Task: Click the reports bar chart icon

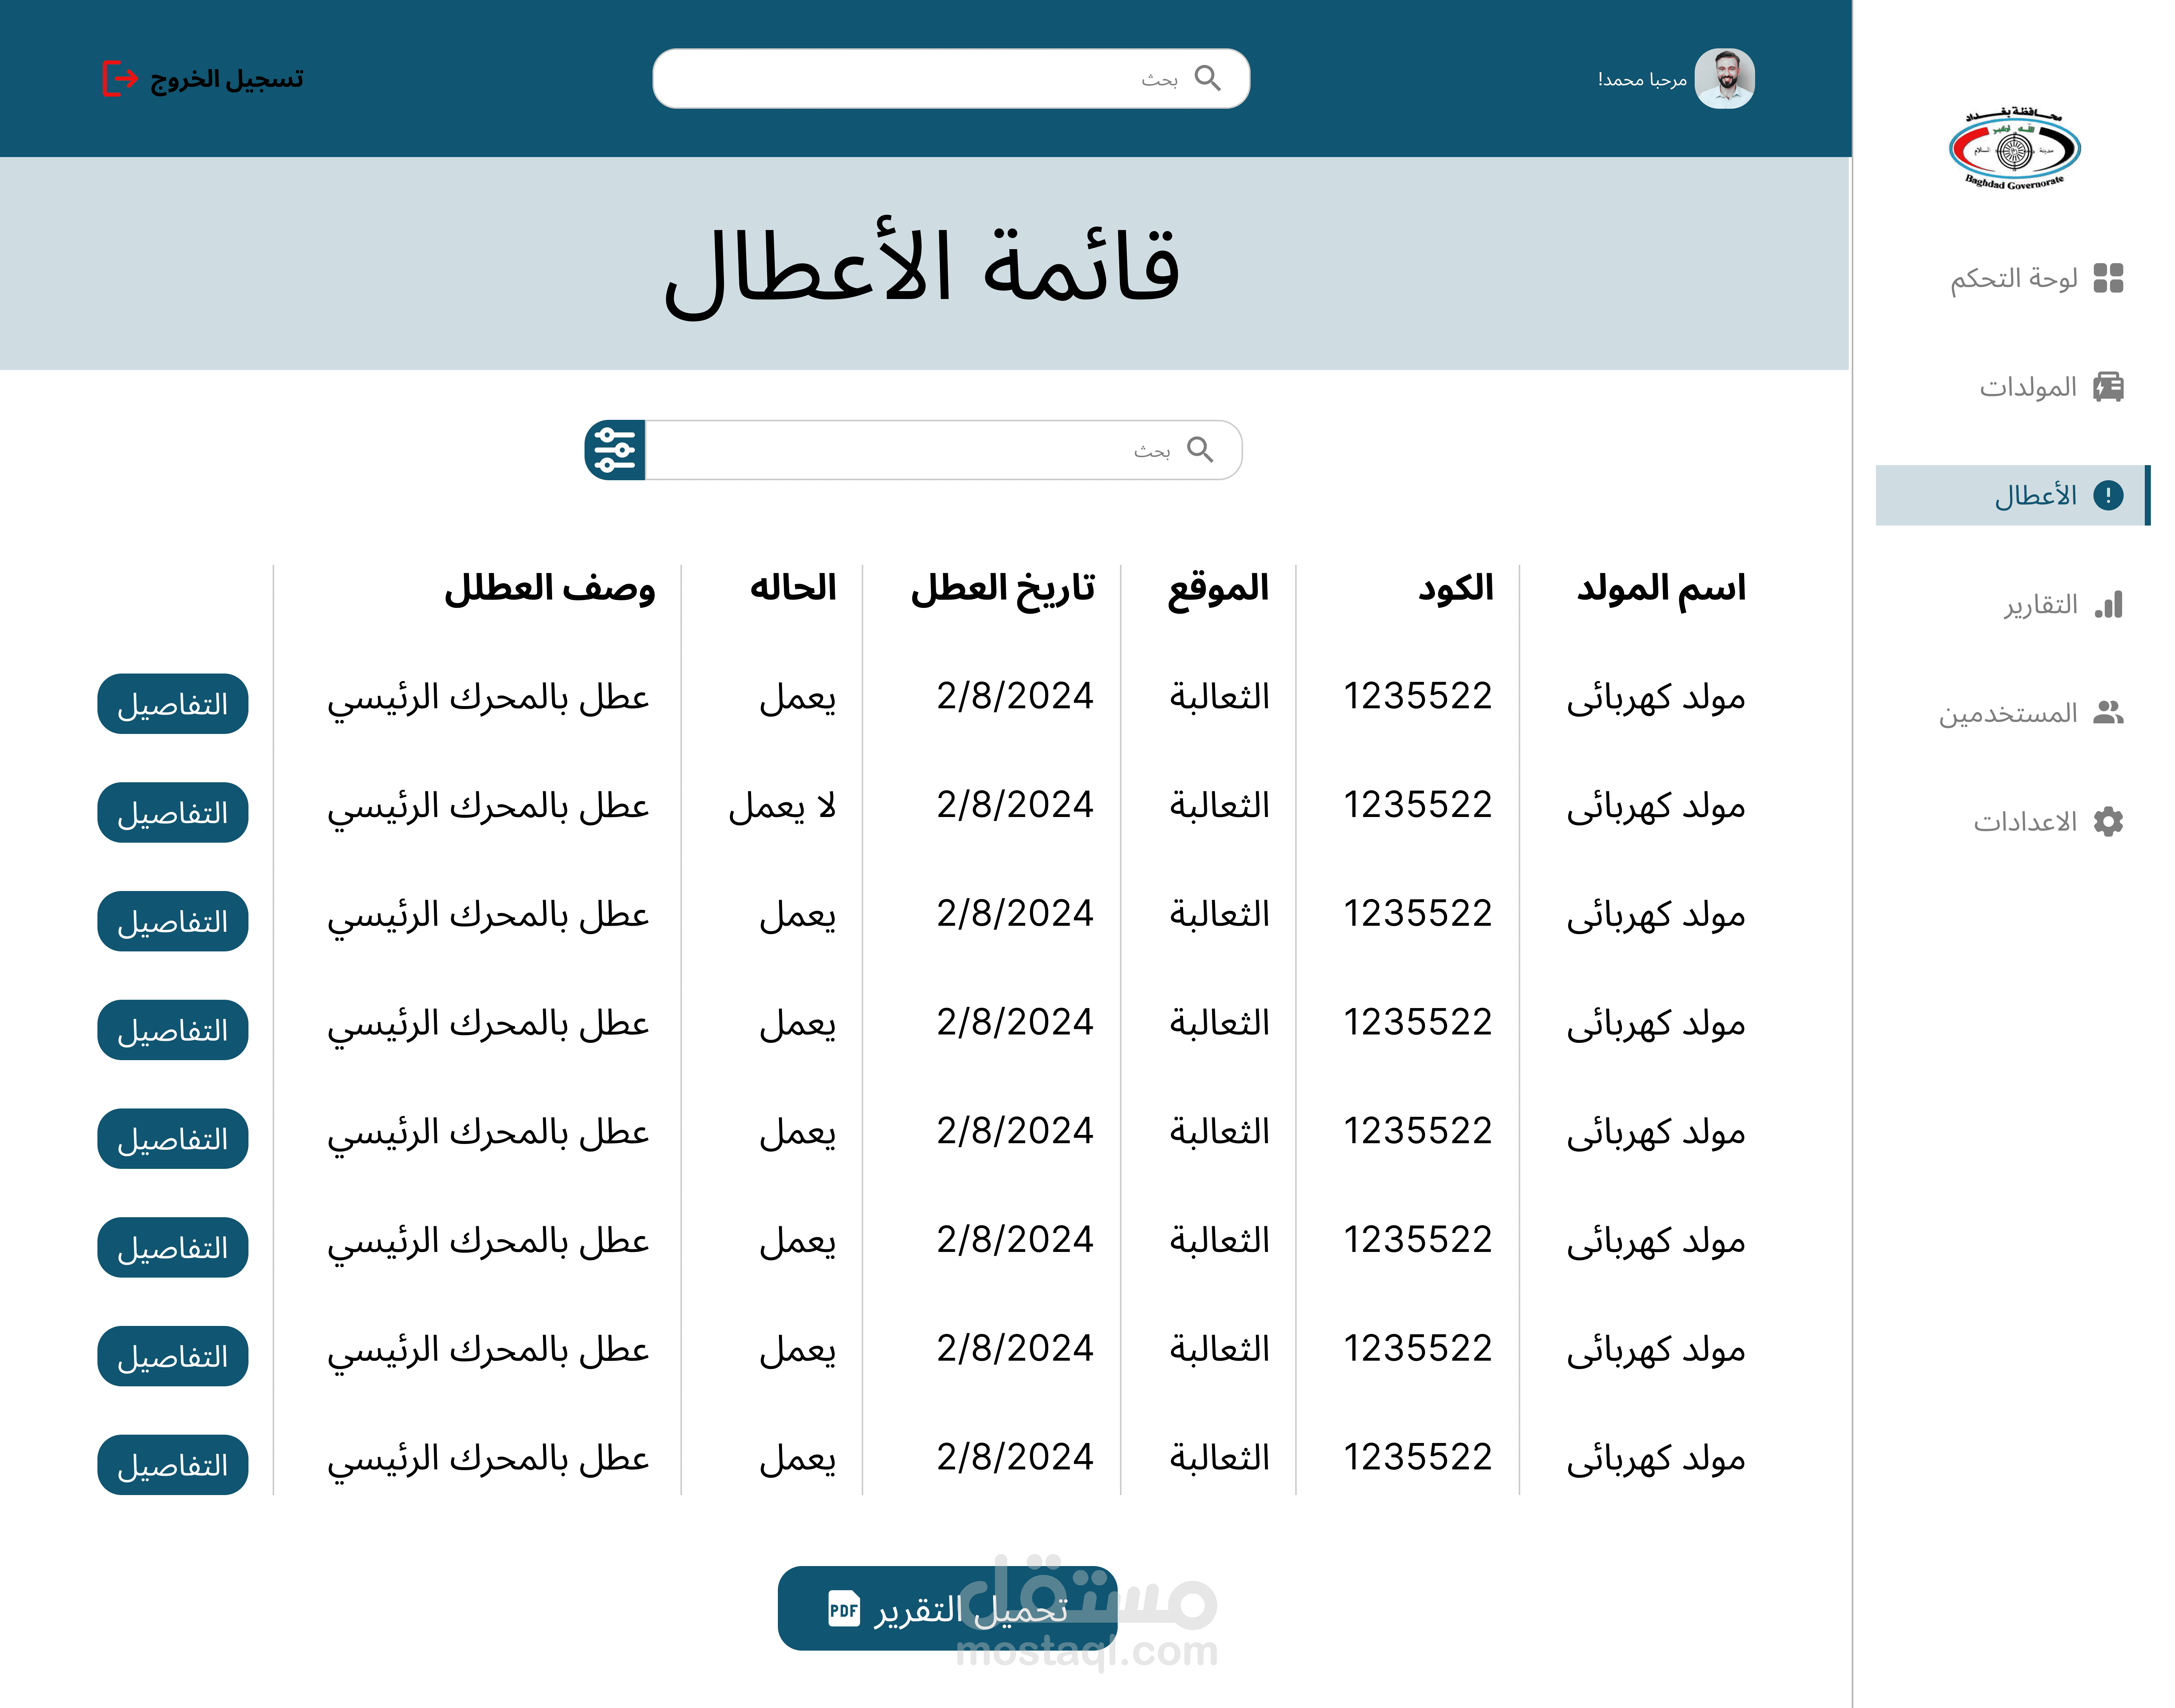Action: (2108, 605)
